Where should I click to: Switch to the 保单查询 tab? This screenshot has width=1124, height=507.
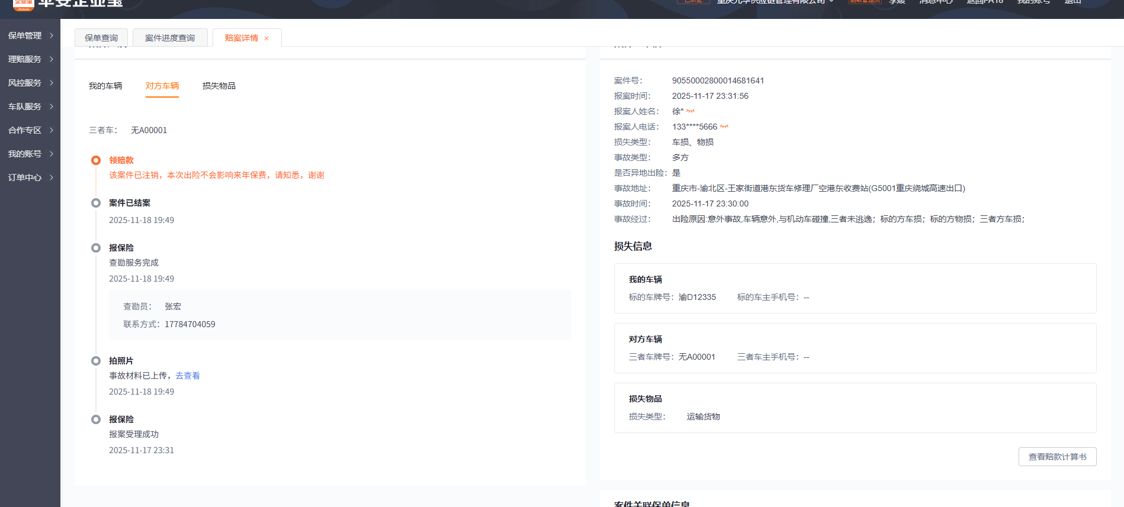pyautogui.click(x=101, y=38)
